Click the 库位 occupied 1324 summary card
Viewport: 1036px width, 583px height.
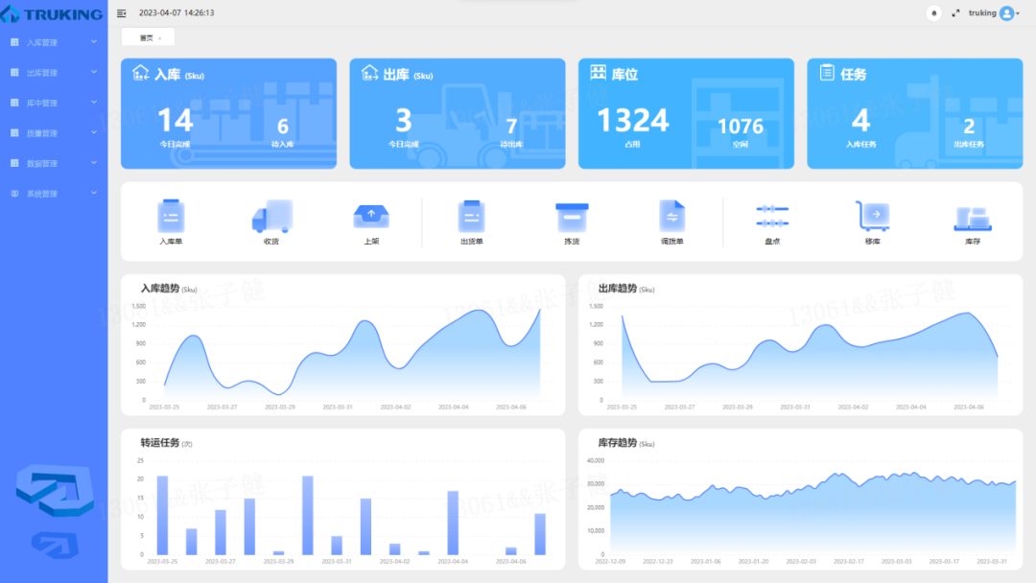point(686,113)
